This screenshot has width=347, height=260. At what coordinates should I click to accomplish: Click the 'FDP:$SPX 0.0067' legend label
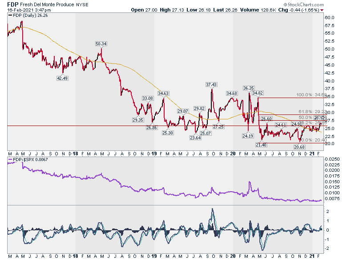pyautogui.click(x=28, y=160)
